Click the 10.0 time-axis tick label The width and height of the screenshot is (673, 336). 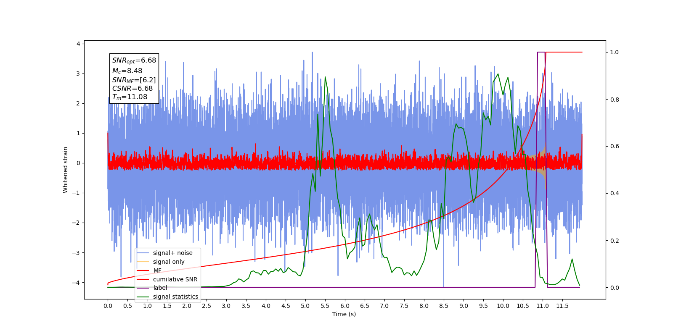point(503,306)
